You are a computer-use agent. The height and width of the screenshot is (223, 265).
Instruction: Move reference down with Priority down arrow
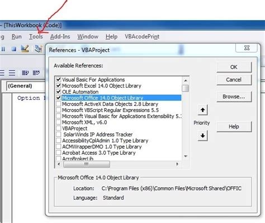(202, 135)
